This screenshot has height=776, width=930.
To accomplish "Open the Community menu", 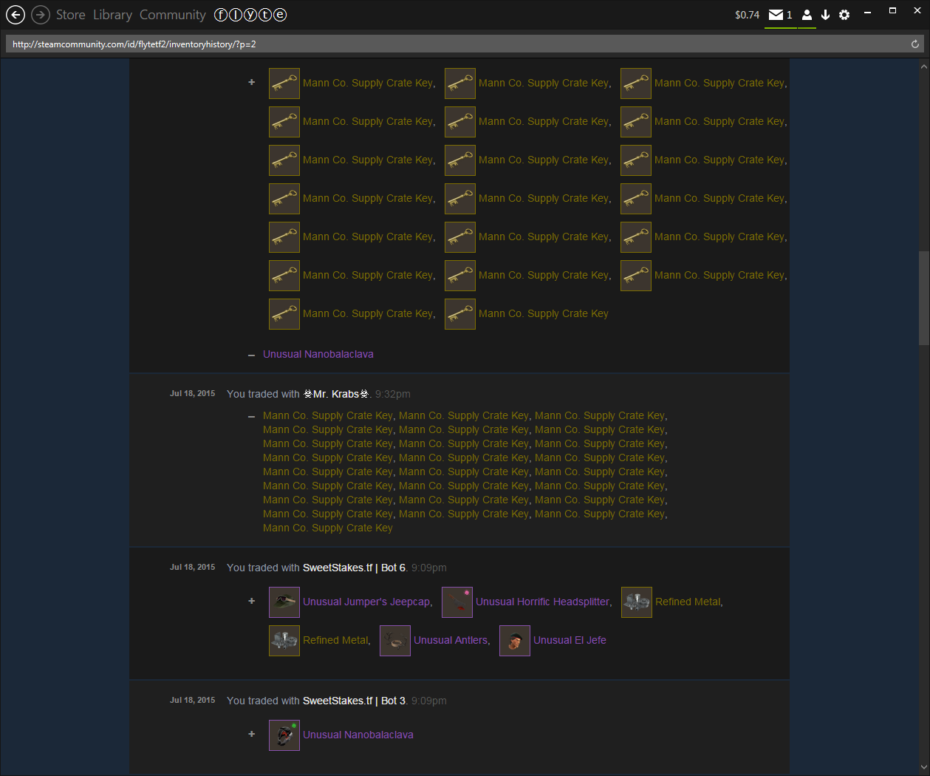I will 172,15.
